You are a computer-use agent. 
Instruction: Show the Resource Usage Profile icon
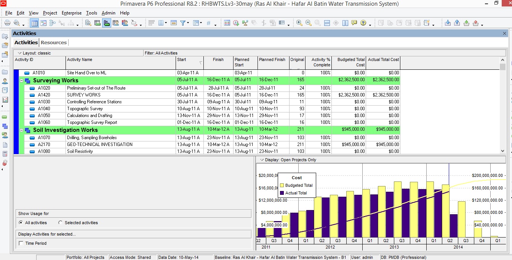(125, 23)
